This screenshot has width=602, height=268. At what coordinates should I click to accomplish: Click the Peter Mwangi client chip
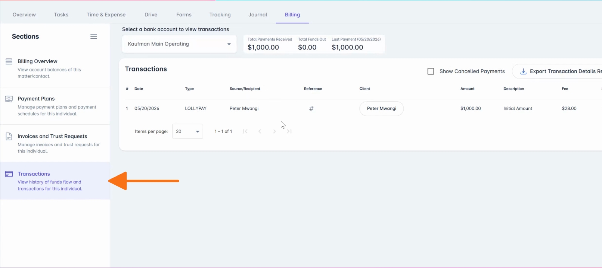[382, 109]
